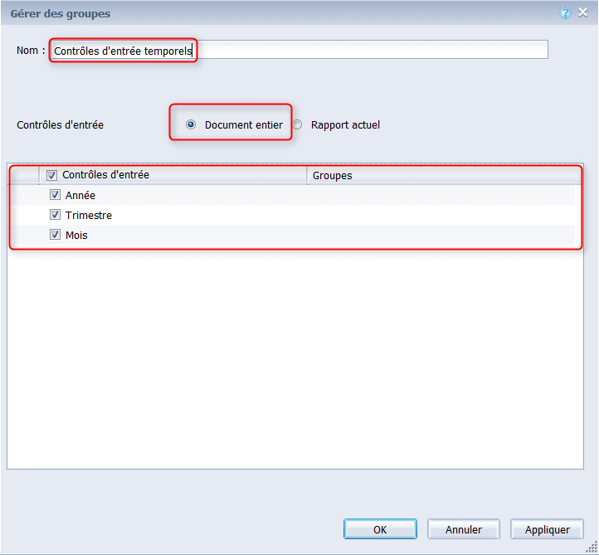Select the Document entier radio button
The width and height of the screenshot is (599, 555).
(191, 124)
